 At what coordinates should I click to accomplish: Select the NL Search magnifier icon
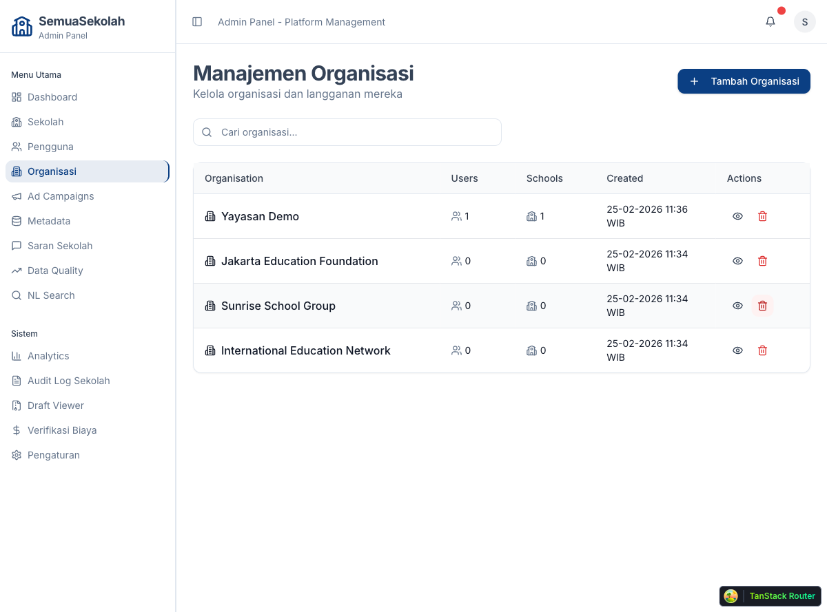tap(16, 295)
